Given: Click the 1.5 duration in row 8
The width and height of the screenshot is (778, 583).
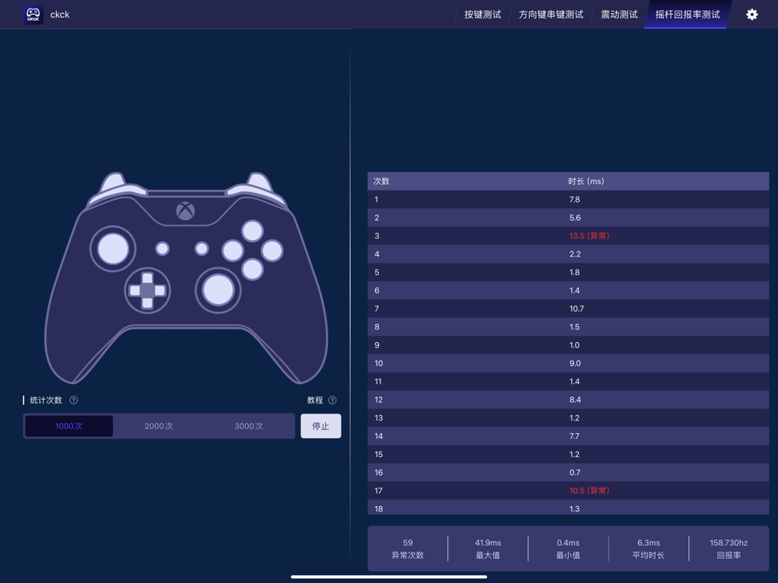Looking at the screenshot, I should pyautogui.click(x=575, y=326).
